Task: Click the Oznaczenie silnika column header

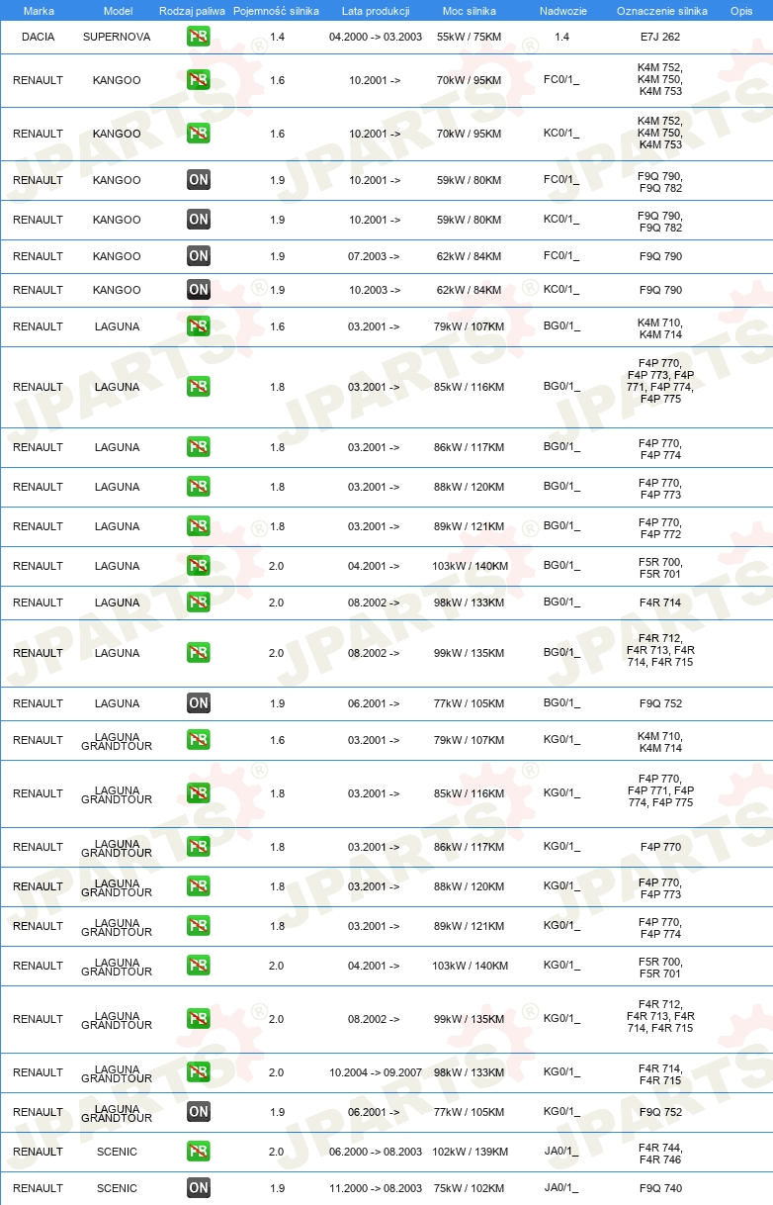Action: pos(661,10)
